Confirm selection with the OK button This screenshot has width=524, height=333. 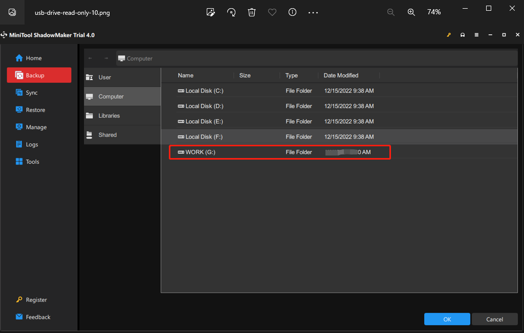pos(447,319)
